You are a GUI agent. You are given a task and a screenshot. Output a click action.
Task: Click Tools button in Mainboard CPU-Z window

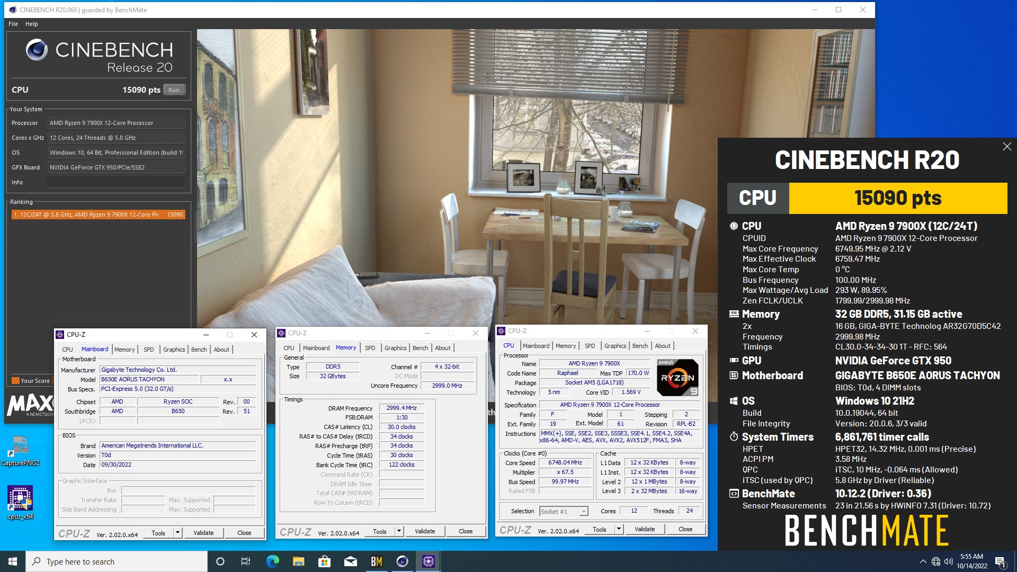click(158, 533)
